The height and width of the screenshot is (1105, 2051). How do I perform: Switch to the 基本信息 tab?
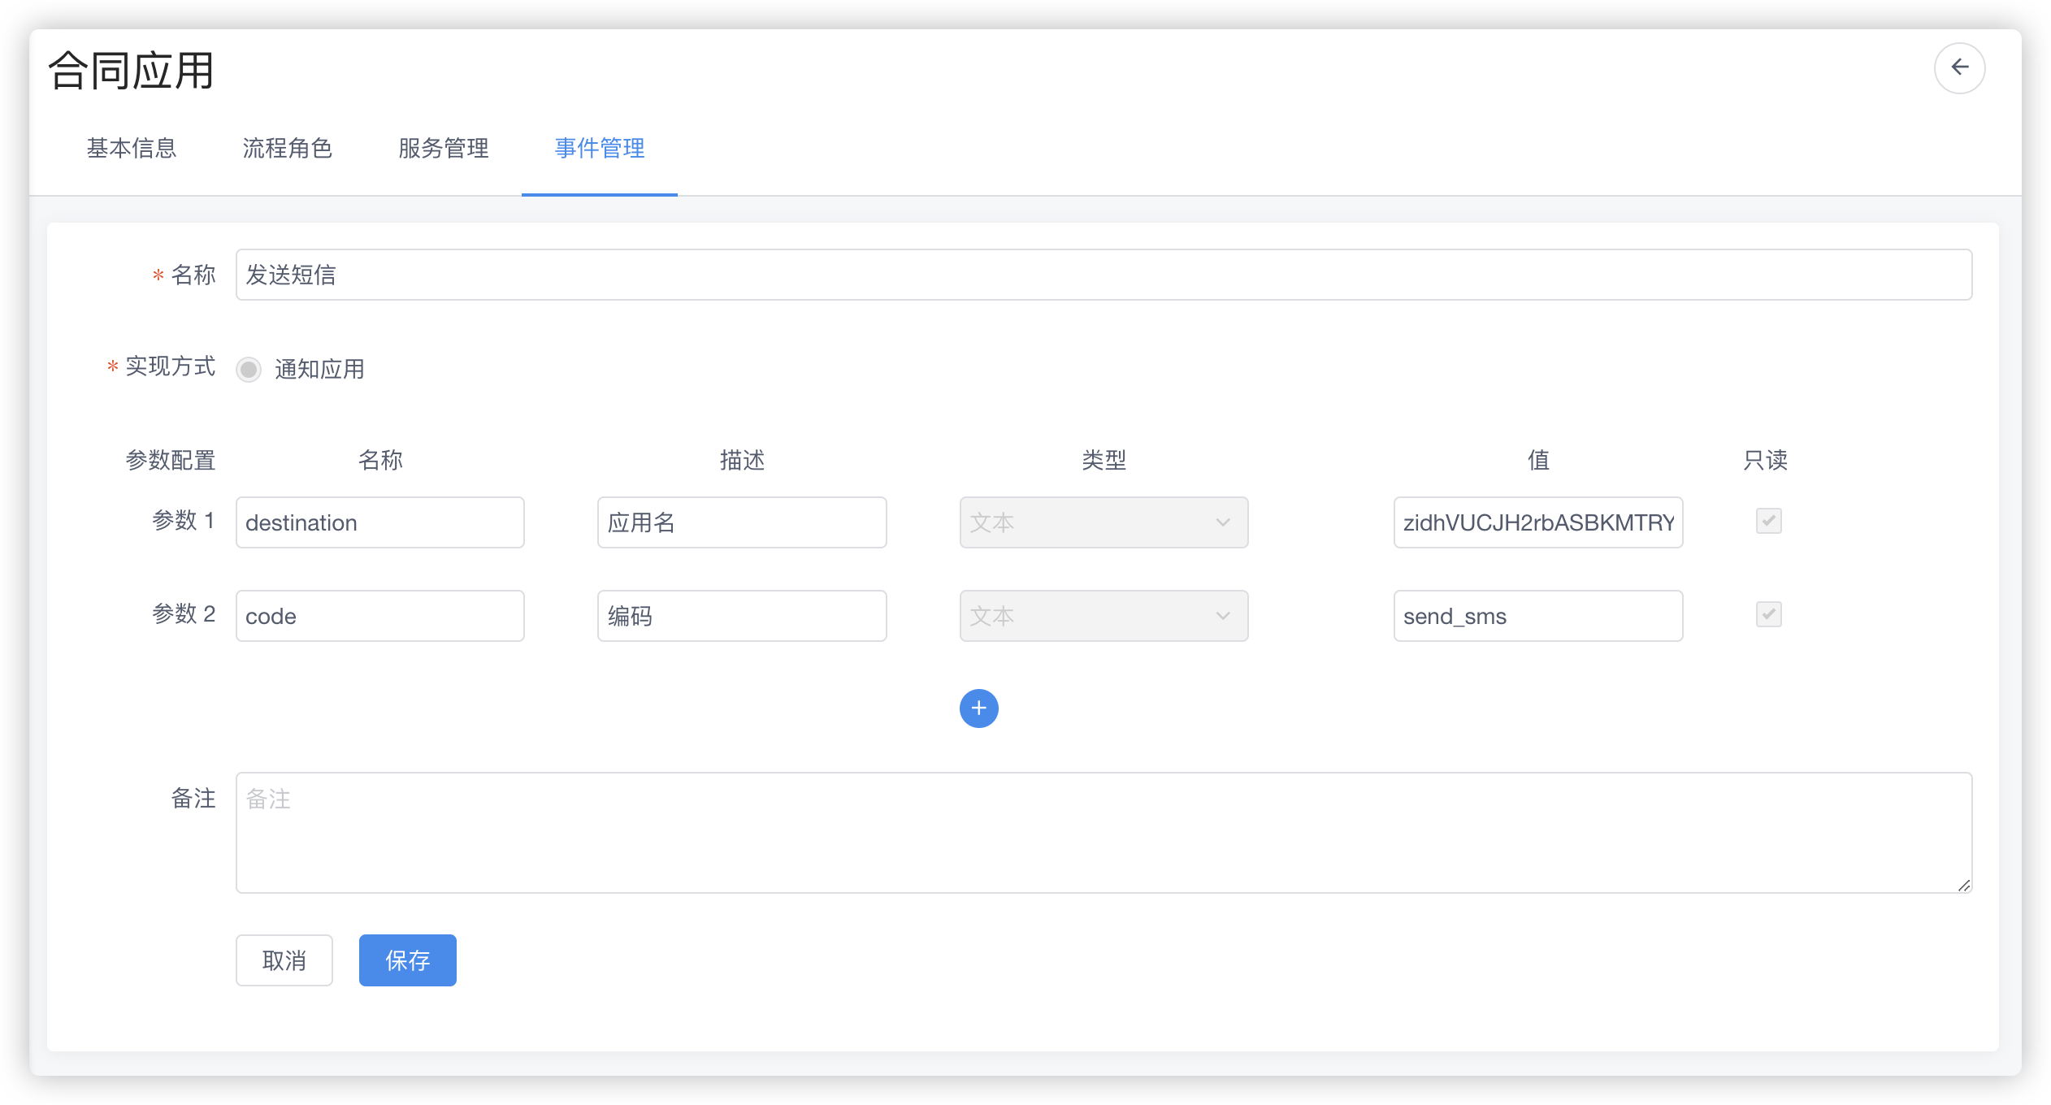tap(132, 148)
